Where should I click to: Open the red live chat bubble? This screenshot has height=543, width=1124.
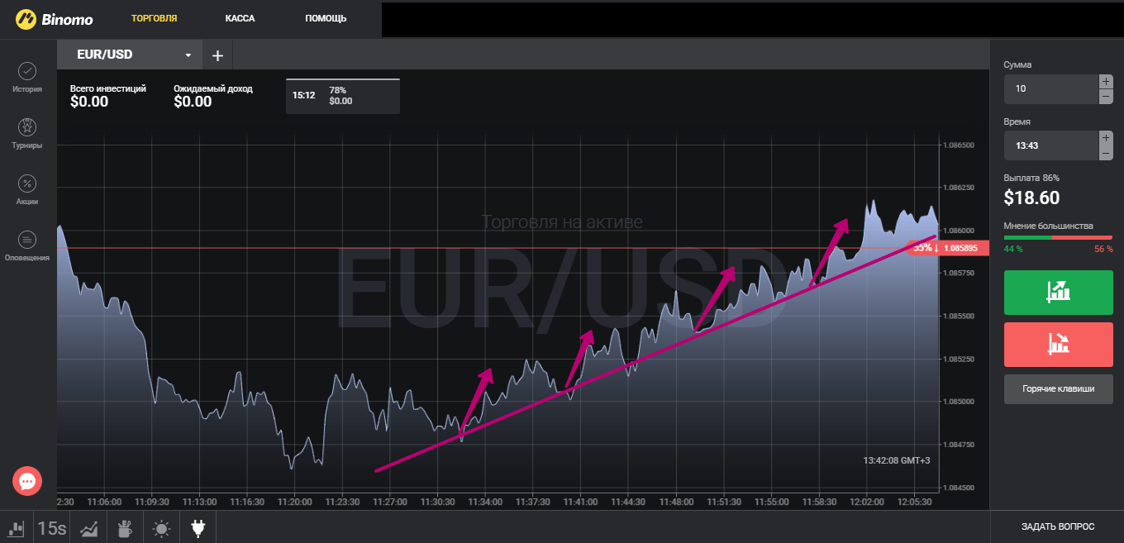click(27, 481)
